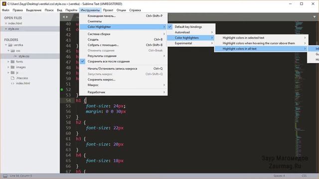Toggle Сохранить все после создания option

123,62
